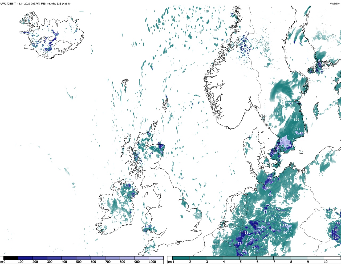Screen dimensions: 341x264
Task: Click the '332' visibility value on the map
Action: [291, 103]
